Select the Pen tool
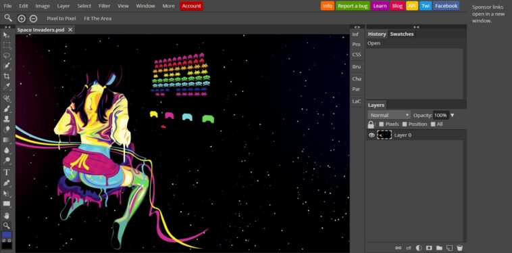Screen dimensions: 512x253 click(x=7, y=183)
